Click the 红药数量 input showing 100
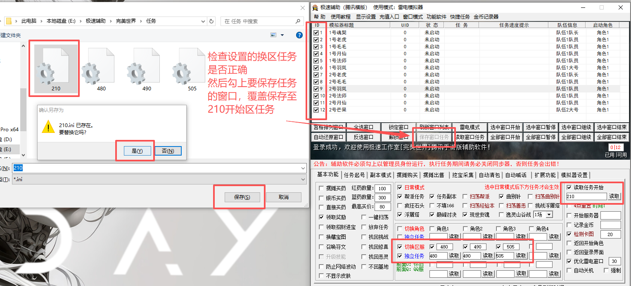 point(382,189)
